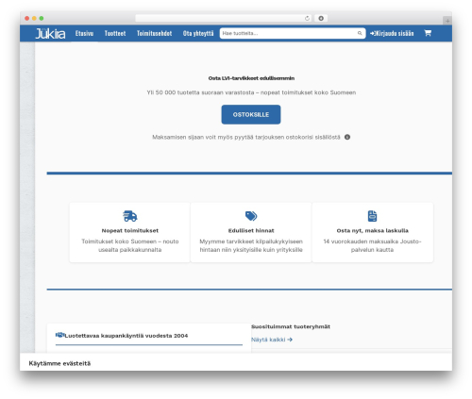Viewport: 472px width, 399px height.
Task: Select Suosituimmat tuoteryhmät heading
Action: tap(291, 326)
